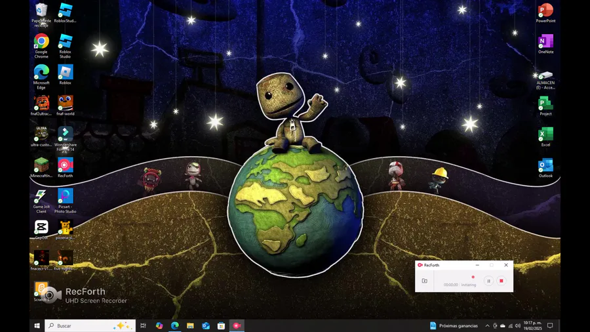This screenshot has height=332, width=590.
Task: Open Outlook desktop shortcut
Action: coord(545,167)
